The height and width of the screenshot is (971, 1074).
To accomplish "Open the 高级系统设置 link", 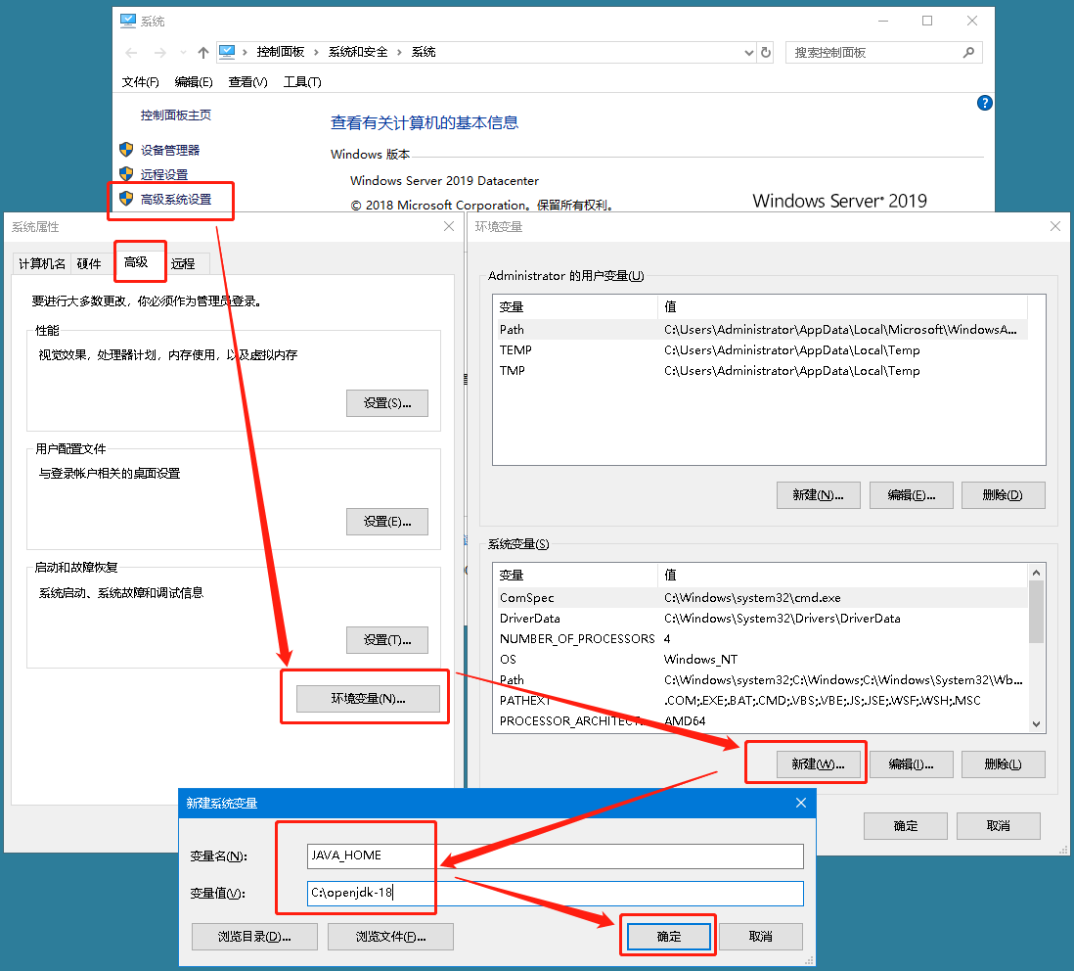I will point(176,200).
